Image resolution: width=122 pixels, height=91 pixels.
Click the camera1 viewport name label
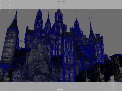(60, 89)
